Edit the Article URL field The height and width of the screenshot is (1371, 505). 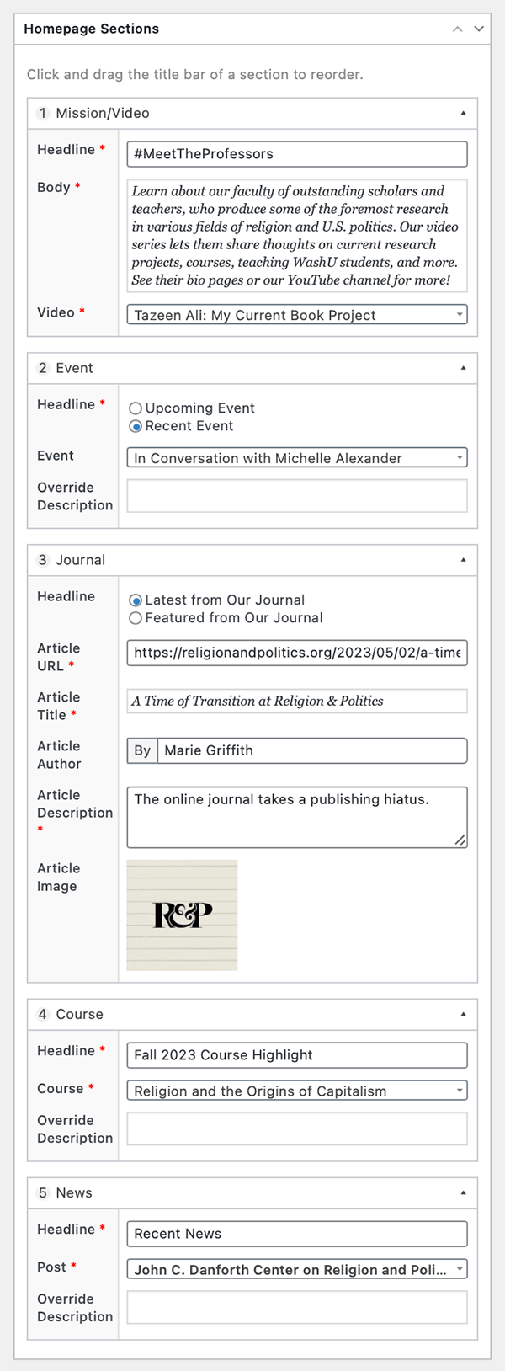(x=297, y=653)
